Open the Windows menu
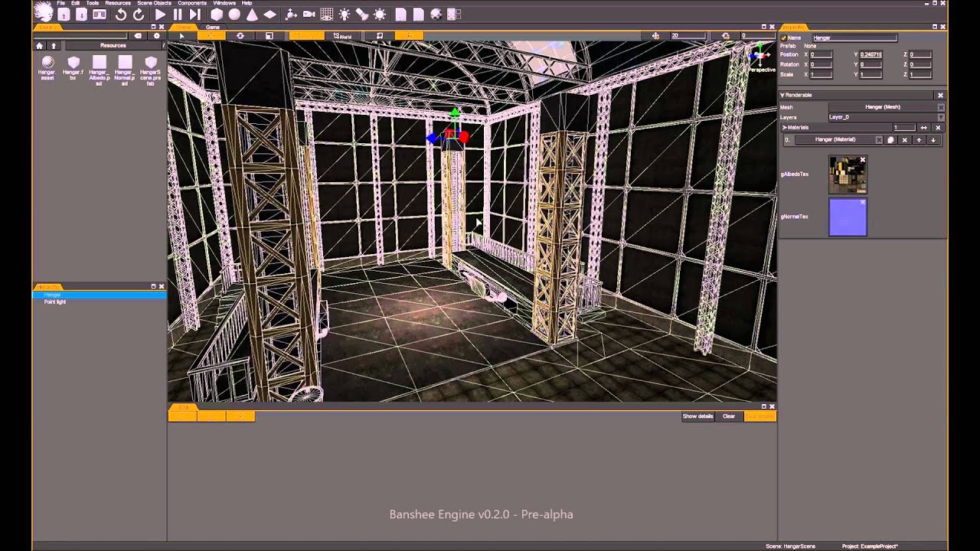 224,3
